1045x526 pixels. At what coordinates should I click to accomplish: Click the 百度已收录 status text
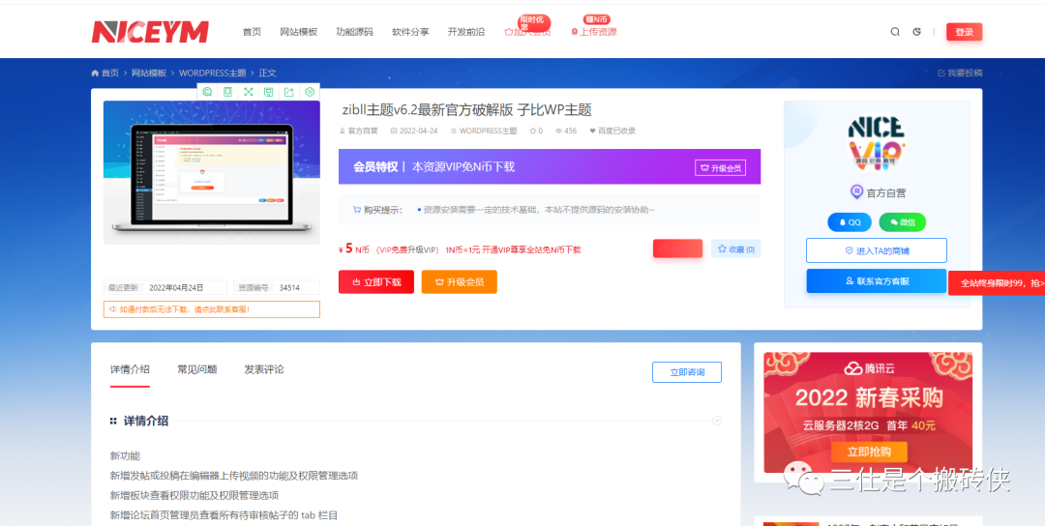click(x=612, y=131)
